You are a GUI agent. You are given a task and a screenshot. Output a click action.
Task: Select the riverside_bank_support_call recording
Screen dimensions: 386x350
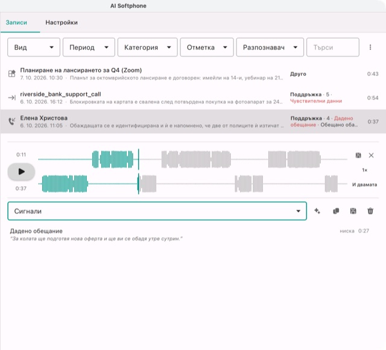point(193,98)
